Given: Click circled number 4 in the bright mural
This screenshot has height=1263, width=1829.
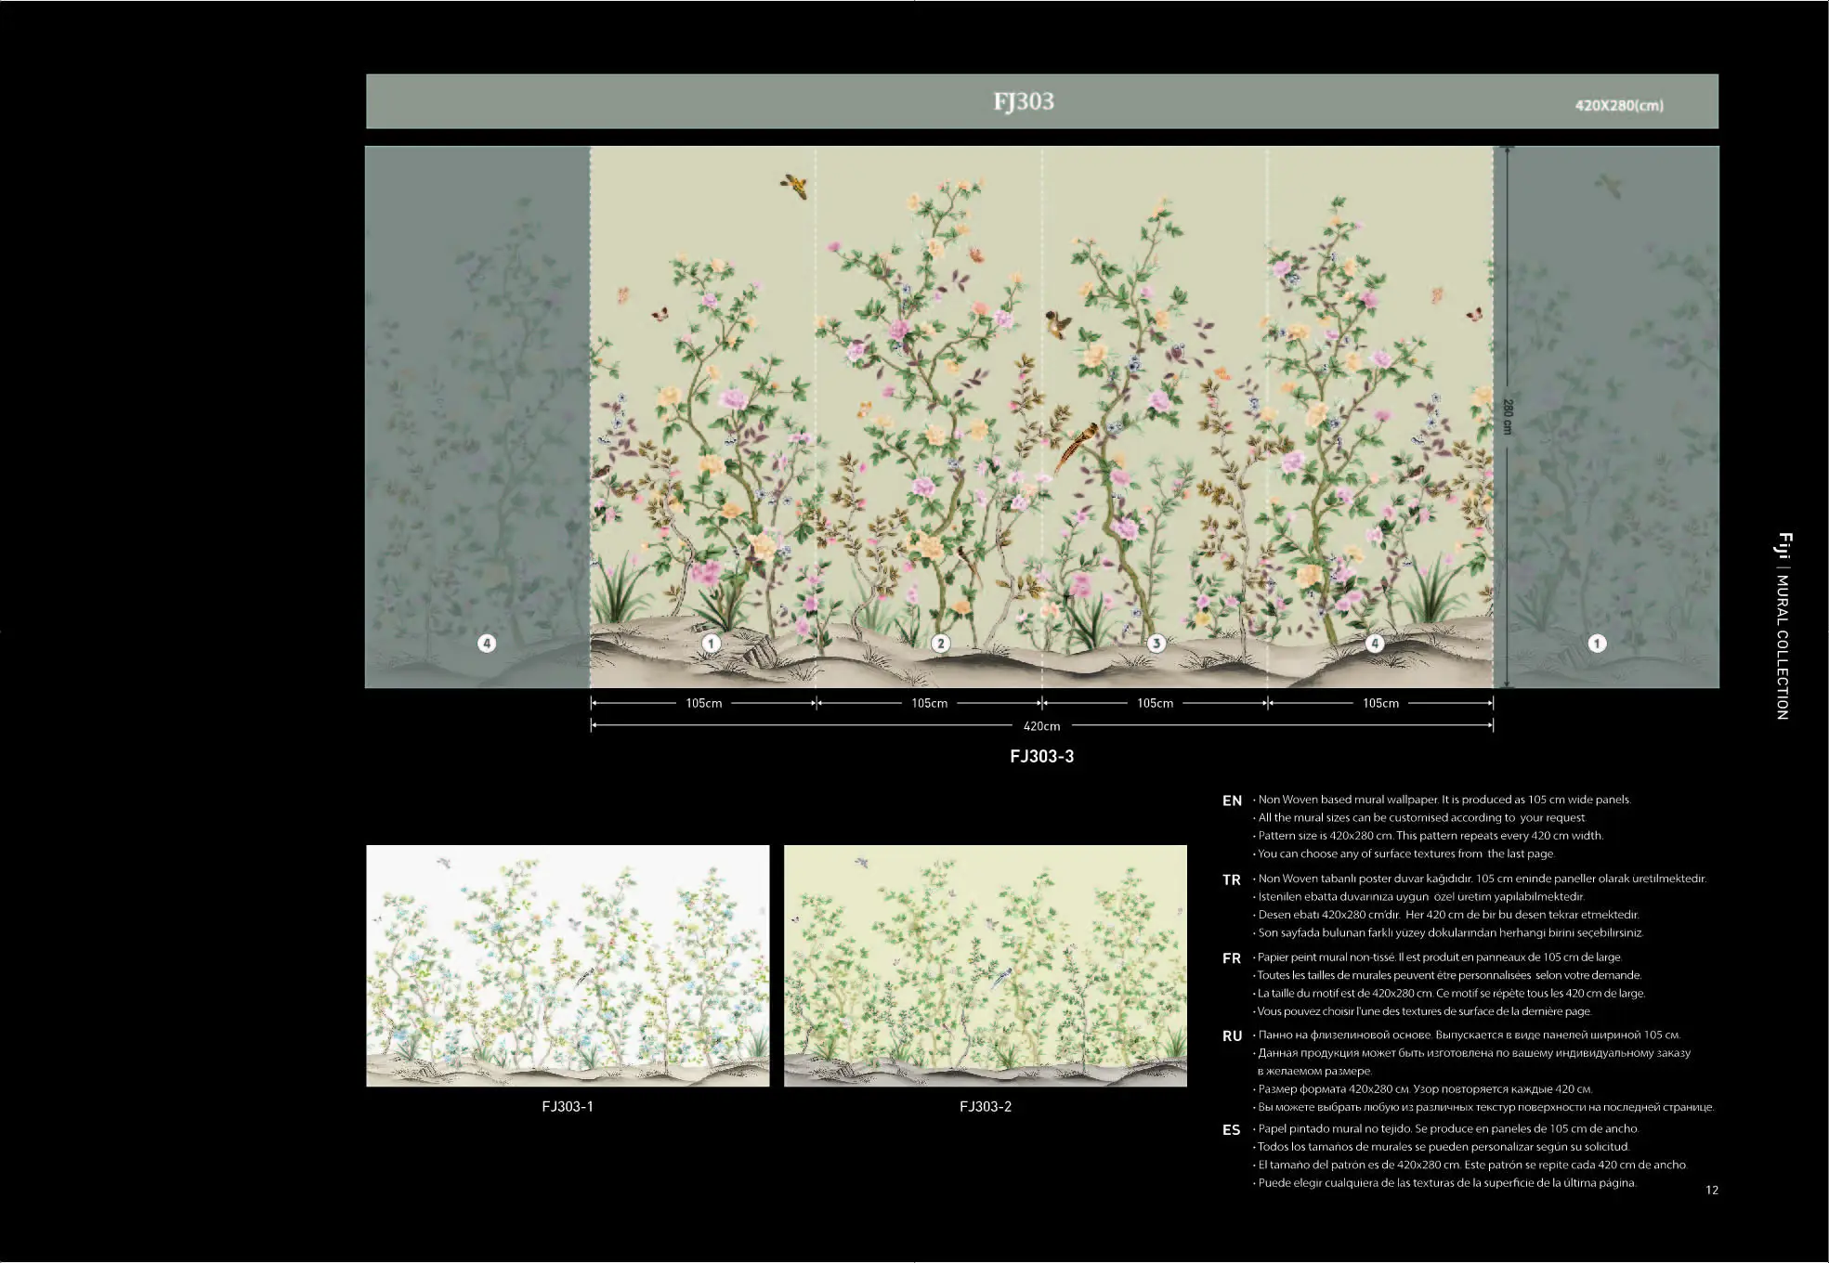Looking at the screenshot, I should point(1376,643).
